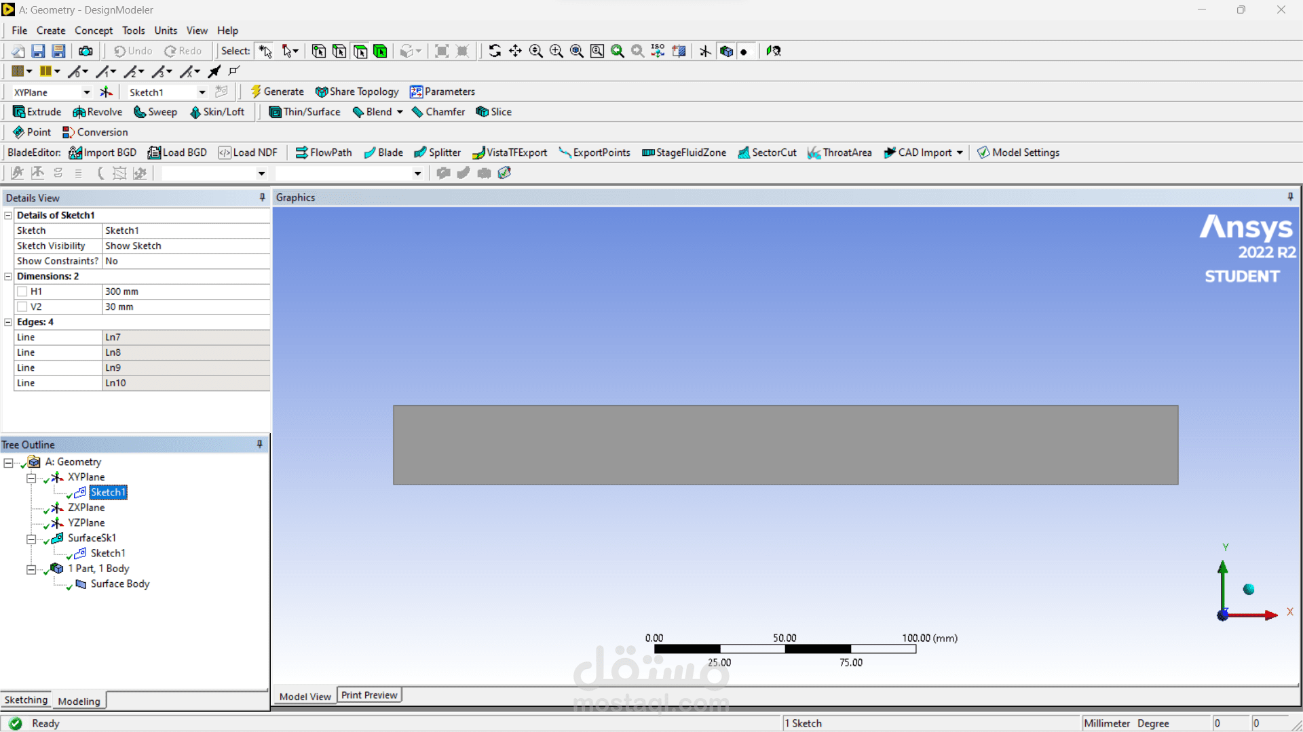Check the V2 dimension parameter box
The image size is (1303, 732).
(x=22, y=307)
